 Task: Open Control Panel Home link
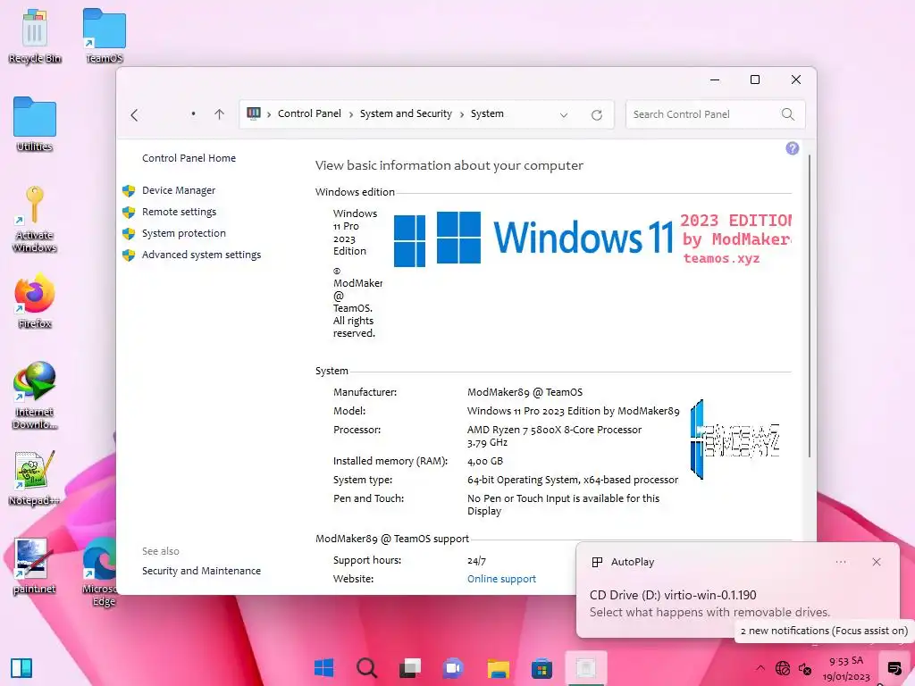(189, 158)
